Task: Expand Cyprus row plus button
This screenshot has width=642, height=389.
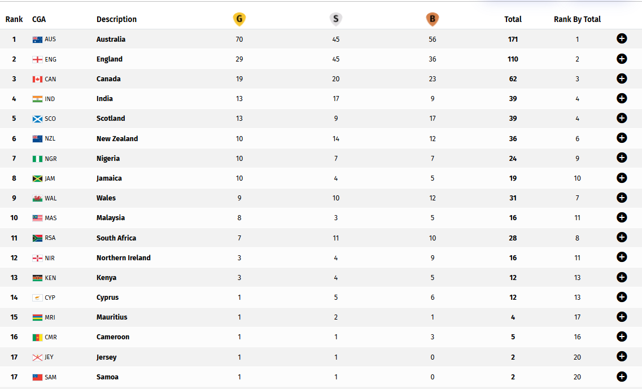Action: [x=622, y=297]
